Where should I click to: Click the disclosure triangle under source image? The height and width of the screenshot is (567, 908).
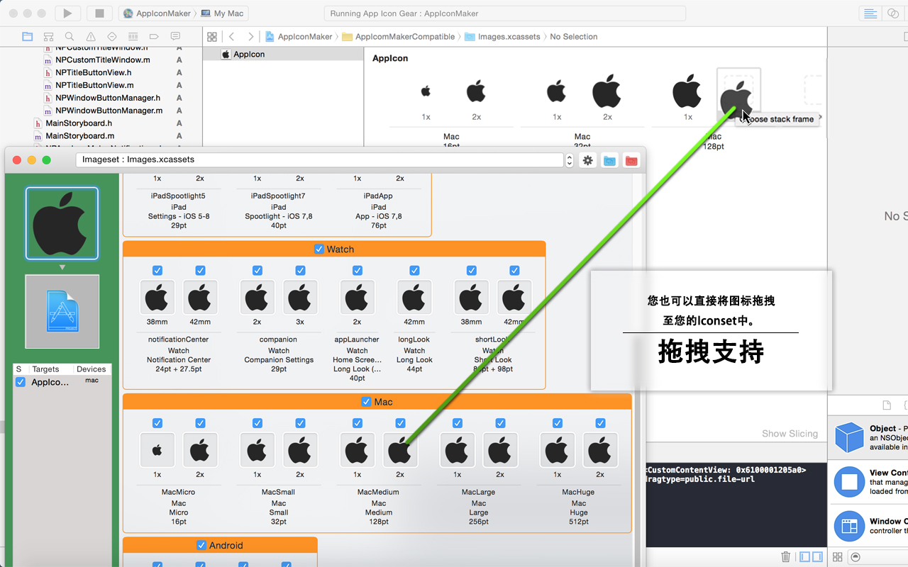click(62, 267)
